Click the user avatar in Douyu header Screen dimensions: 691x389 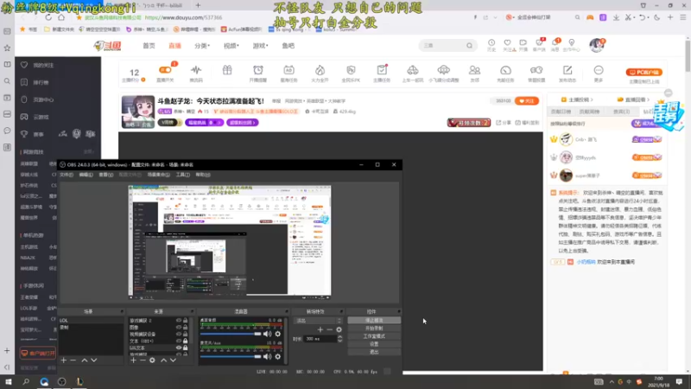[597, 45]
